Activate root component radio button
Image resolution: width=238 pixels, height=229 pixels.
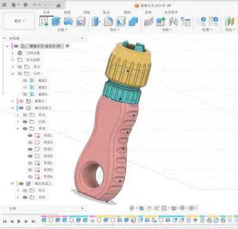(67, 46)
